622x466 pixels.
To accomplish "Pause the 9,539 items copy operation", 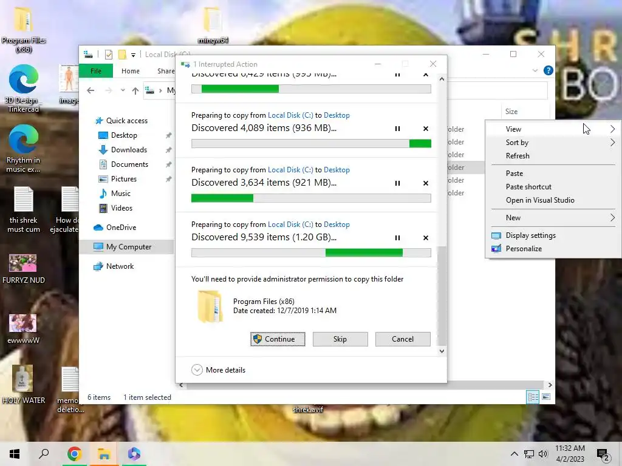I will click(397, 238).
